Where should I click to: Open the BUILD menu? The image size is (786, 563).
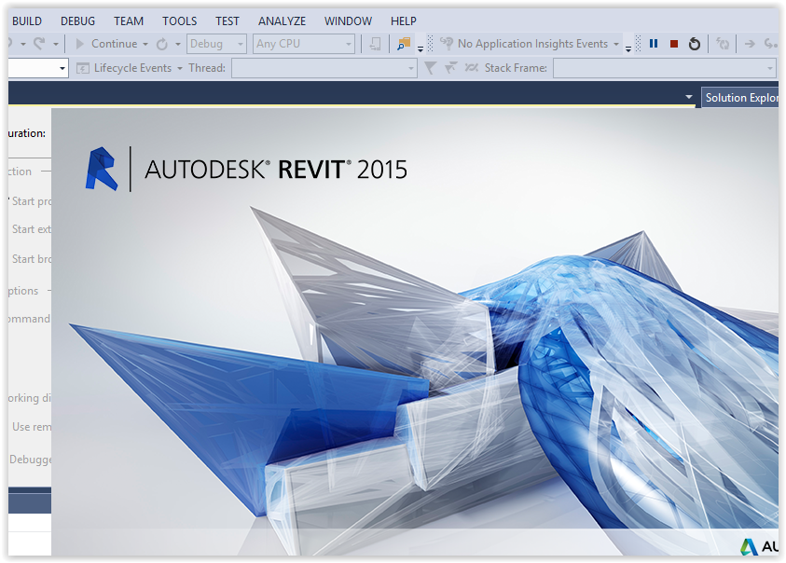point(27,21)
